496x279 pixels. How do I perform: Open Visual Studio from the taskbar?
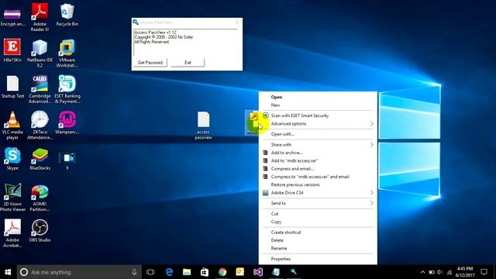tap(258, 272)
